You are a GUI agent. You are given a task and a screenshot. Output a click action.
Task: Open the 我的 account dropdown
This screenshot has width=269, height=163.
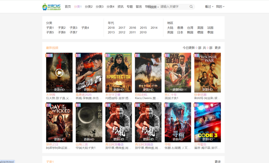click(x=220, y=7)
